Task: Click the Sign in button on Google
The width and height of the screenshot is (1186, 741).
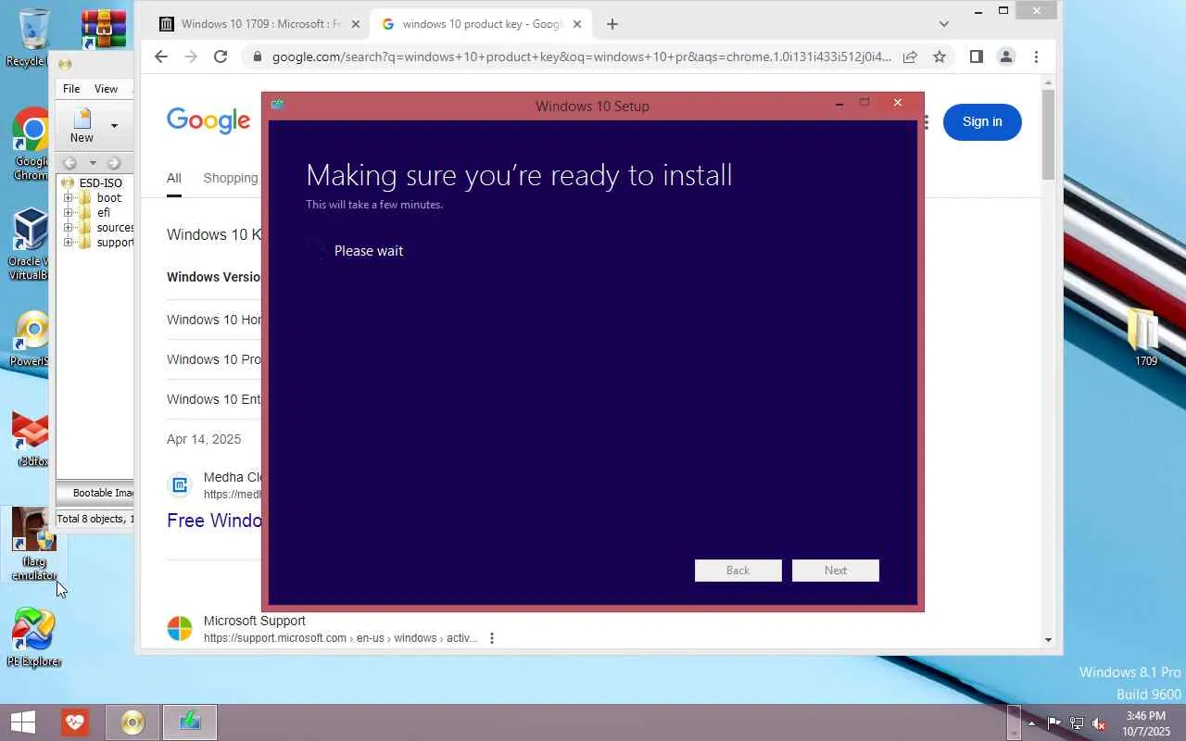Action: tap(982, 121)
